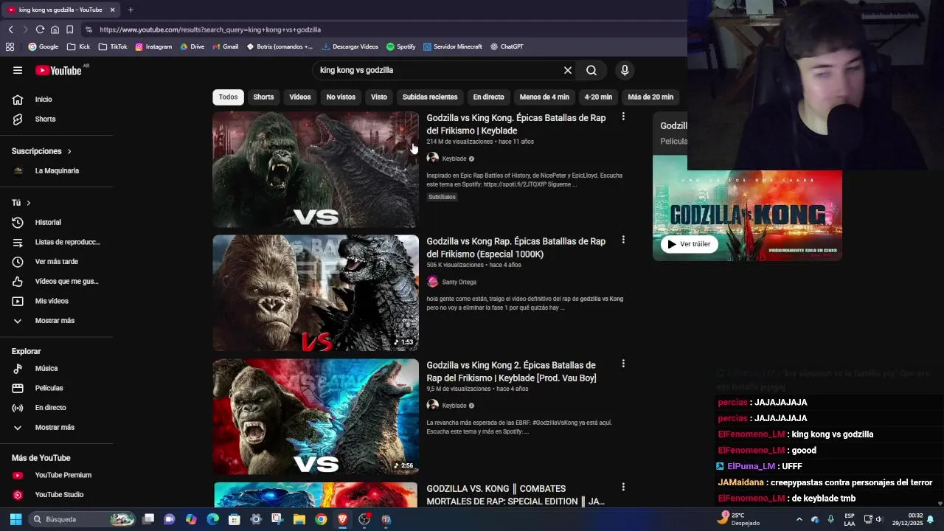Viewport: 944px width, 531px height.
Task: Open the volume control in system tray
Action: [x=878, y=519]
